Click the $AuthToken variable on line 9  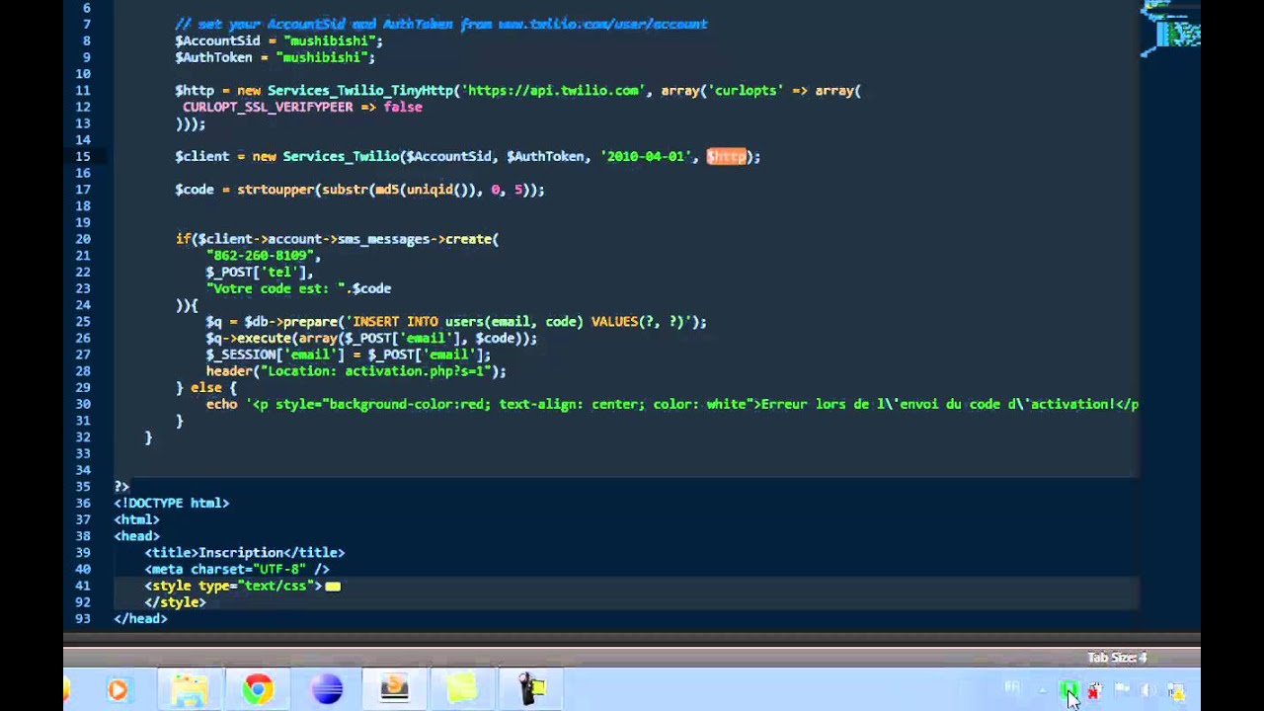coord(213,57)
